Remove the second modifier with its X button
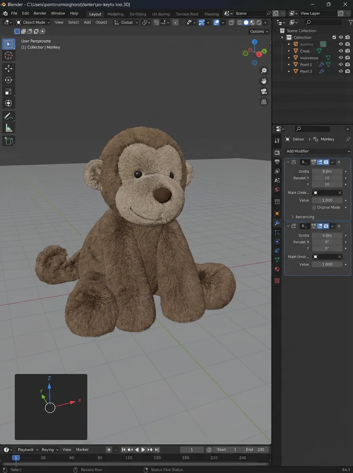The width and height of the screenshot is (353, 473). [338, 226]
